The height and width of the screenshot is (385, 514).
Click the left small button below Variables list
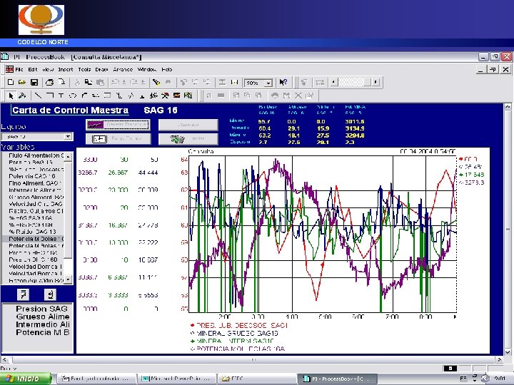pos(23,294)
